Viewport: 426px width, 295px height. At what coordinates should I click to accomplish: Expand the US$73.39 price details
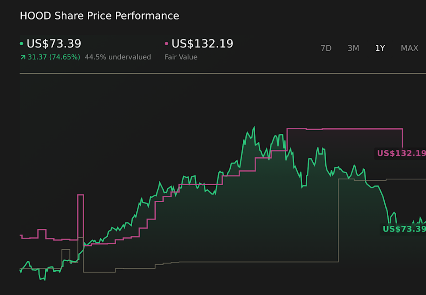point(53,44)
